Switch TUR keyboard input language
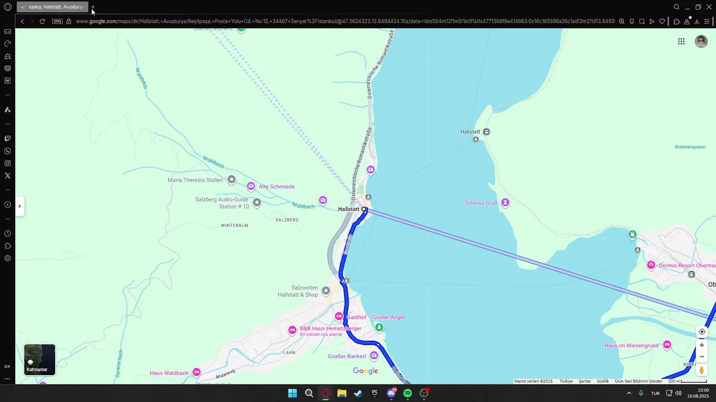Image resolution: width=716 pixels, height=402 pixels. (655, 393)
